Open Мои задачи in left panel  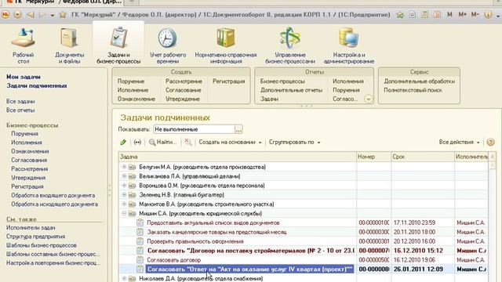point(24,77)
